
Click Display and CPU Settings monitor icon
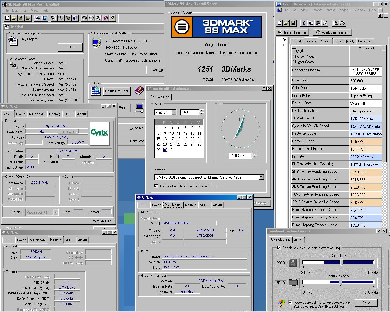click(97, 43)
